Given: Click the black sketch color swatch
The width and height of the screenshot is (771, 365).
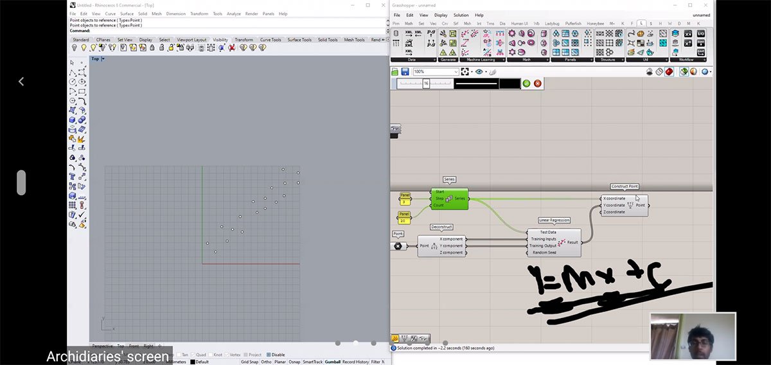Looking at the screenshot, I should point(510,84).
